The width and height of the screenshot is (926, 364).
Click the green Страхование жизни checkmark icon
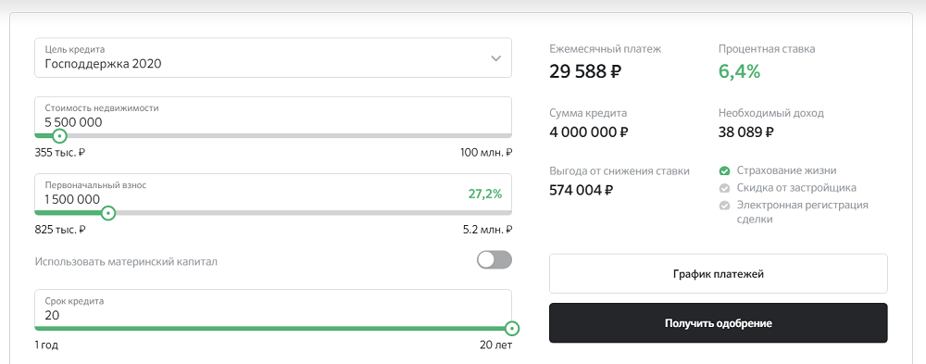[724, 170]
